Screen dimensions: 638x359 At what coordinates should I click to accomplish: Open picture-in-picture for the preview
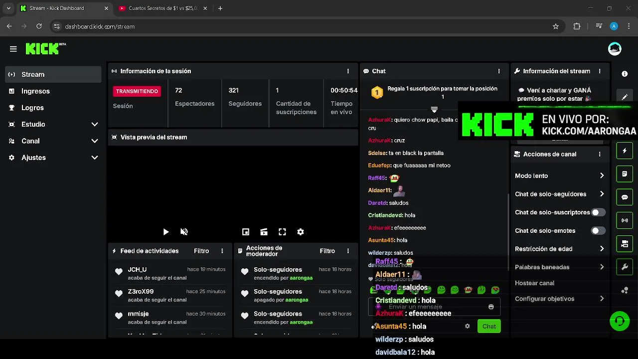click(x=246, y=232)
